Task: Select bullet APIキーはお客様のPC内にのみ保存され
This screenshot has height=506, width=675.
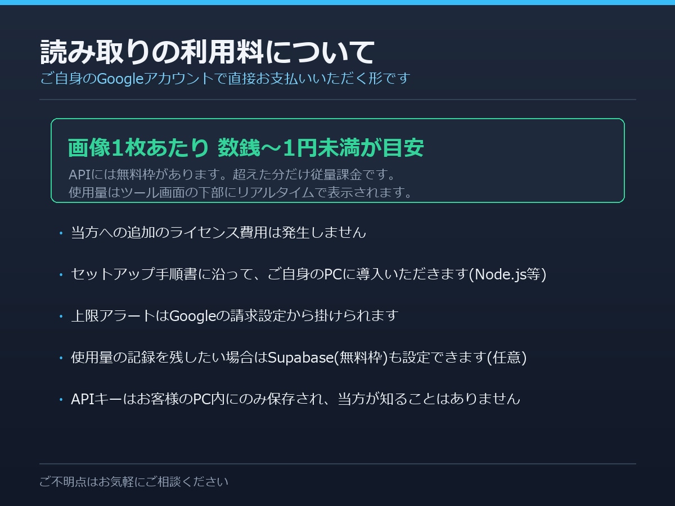Action: pyautogui.click(x=296, y=399)
